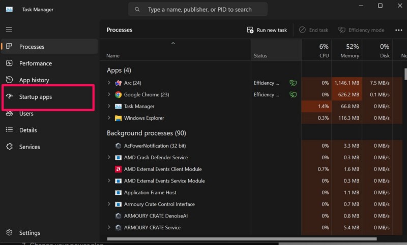
Task: Expand the Google Chrome process group
Action: 109,94
